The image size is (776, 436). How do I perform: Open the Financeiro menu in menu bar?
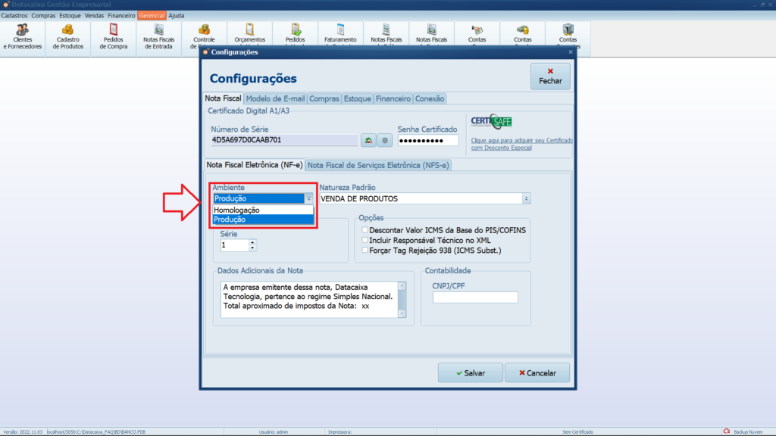pyautogui.click(x=121, y=16)
